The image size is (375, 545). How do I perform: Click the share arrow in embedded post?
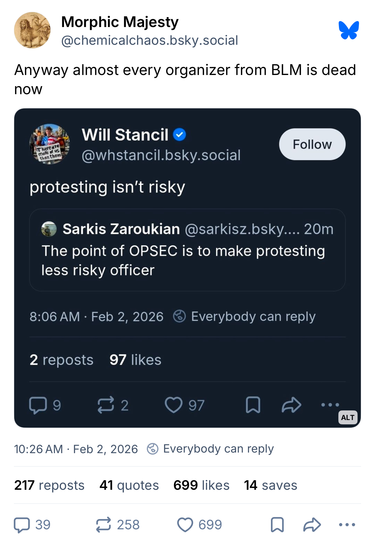291,405
